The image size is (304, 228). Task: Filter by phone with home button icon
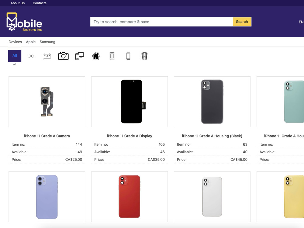pyautogui.click(x=112, y=56)
